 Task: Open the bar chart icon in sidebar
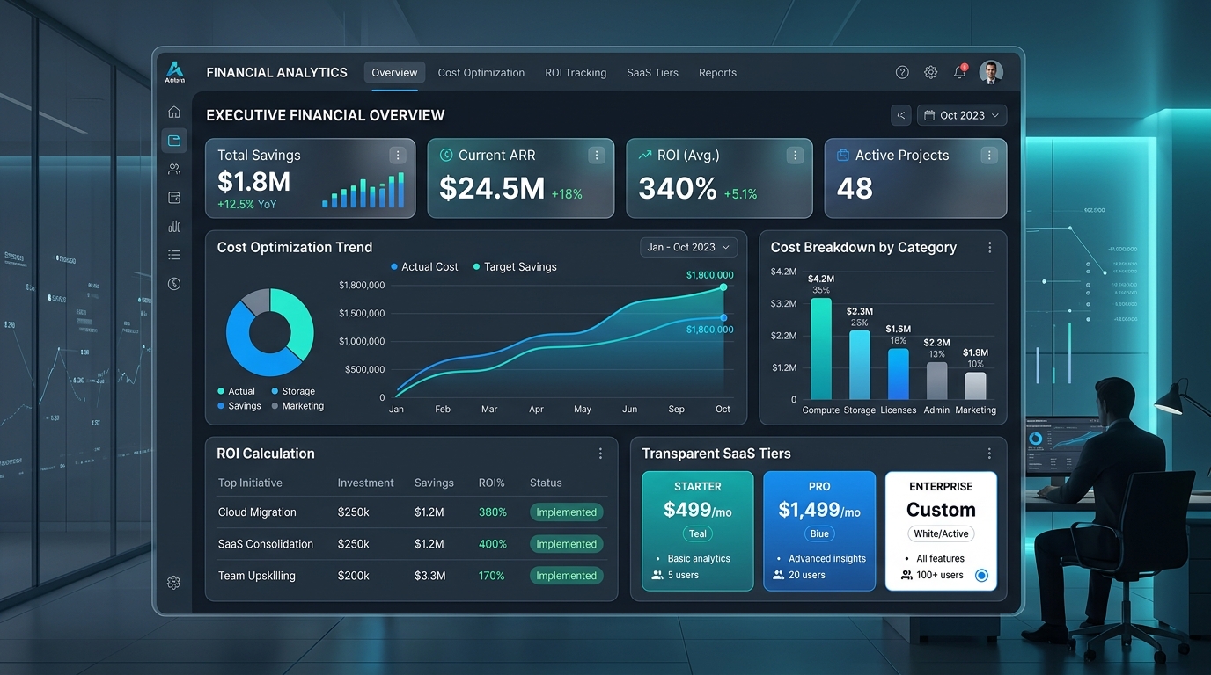tap(174, 226)
